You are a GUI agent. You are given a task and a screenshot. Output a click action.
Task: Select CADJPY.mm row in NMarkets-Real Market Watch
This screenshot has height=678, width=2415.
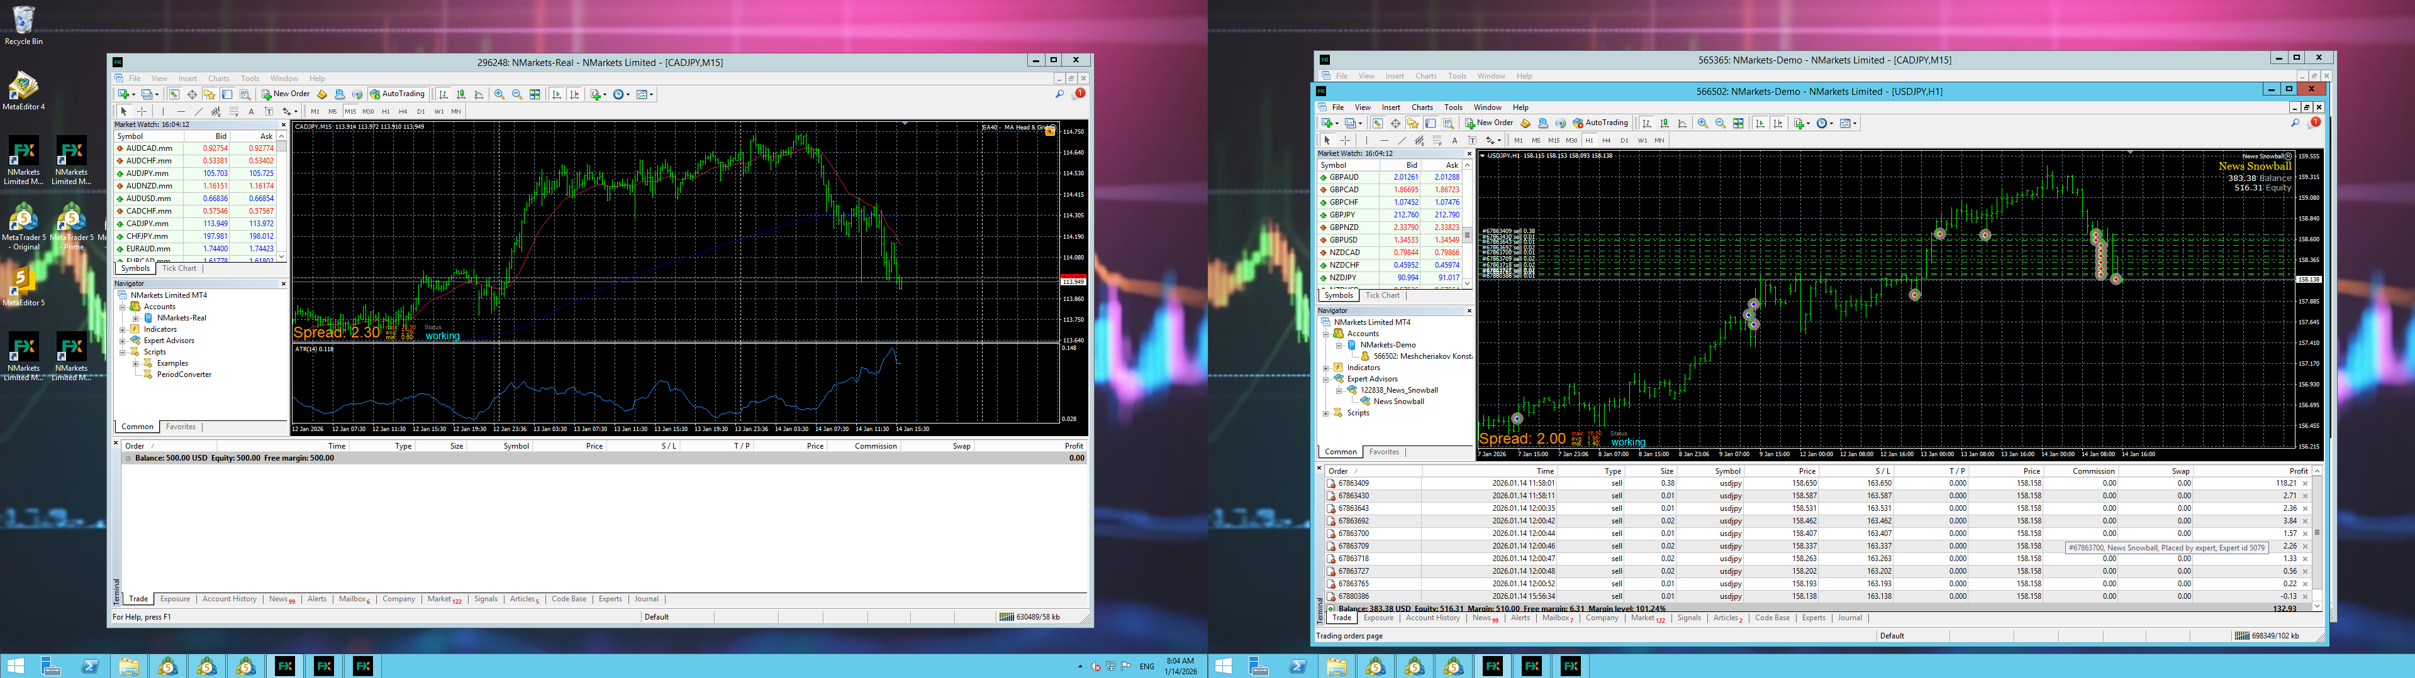[195, 224]
